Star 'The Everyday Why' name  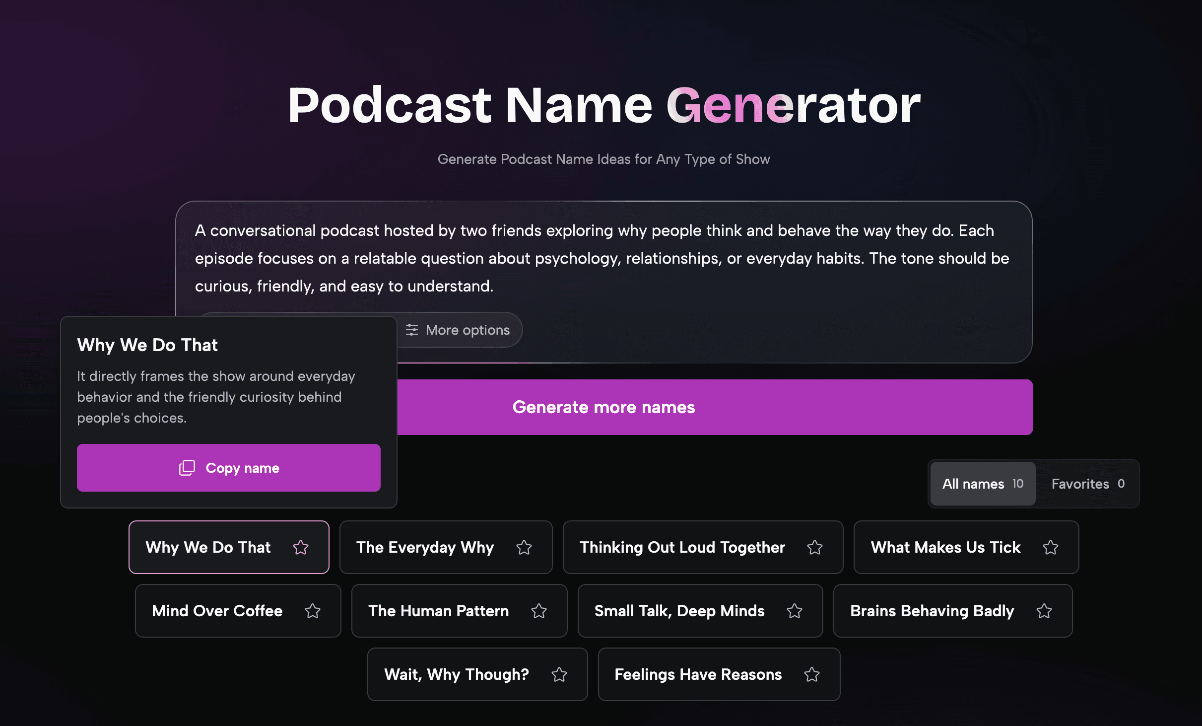pyautogui.click(x=524, y=547)
